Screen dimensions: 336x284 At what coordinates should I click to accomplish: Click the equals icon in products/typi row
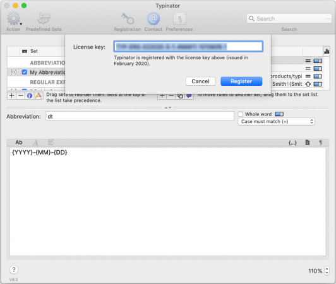(x=308, y=76)
